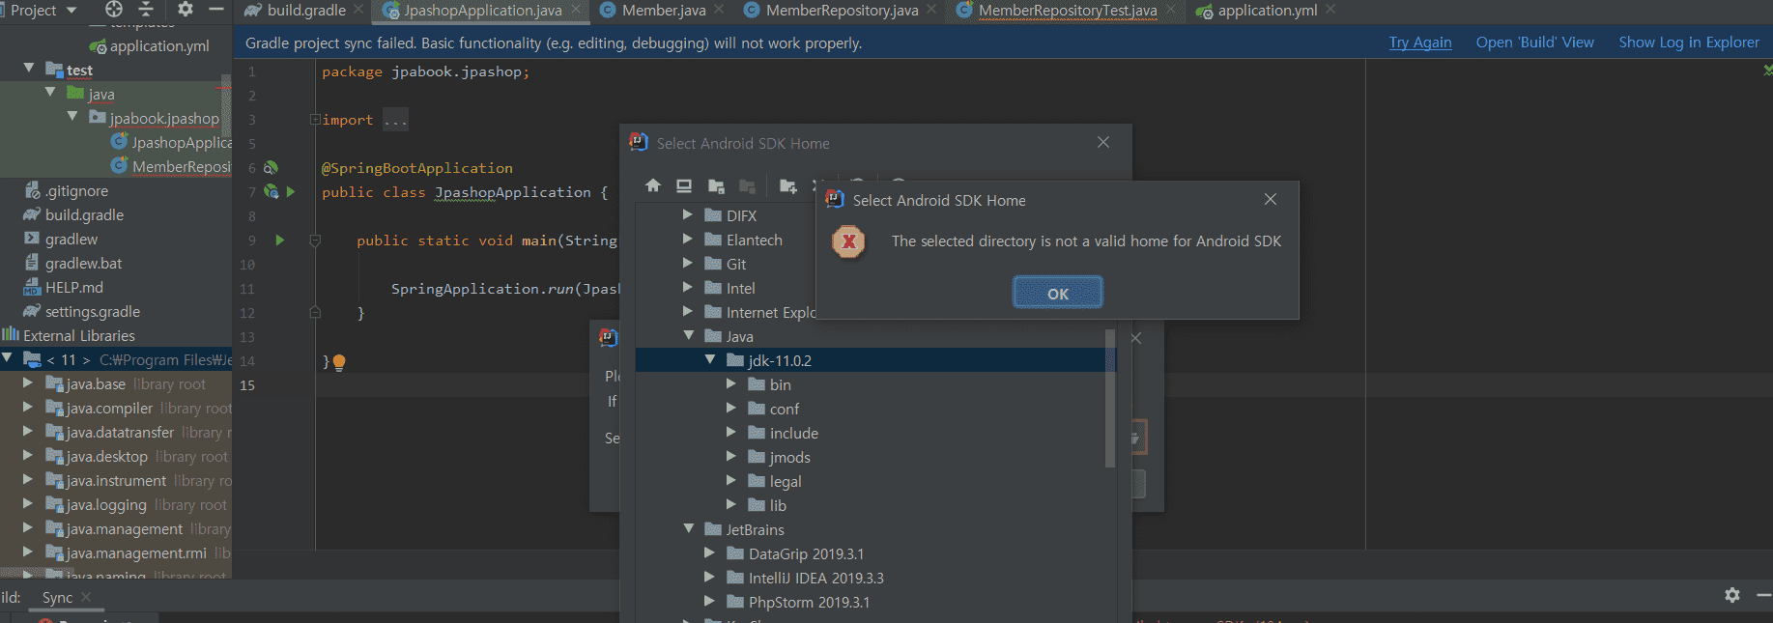Select the Sync tab in Build panel
This screenshot has height=623, width=1773.
click(x=57, y=597)
